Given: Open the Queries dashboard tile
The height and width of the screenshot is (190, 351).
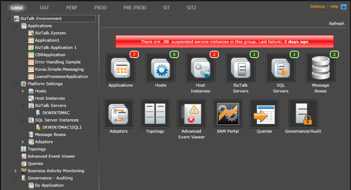Looking at the screenshot, I should (264, 114).
